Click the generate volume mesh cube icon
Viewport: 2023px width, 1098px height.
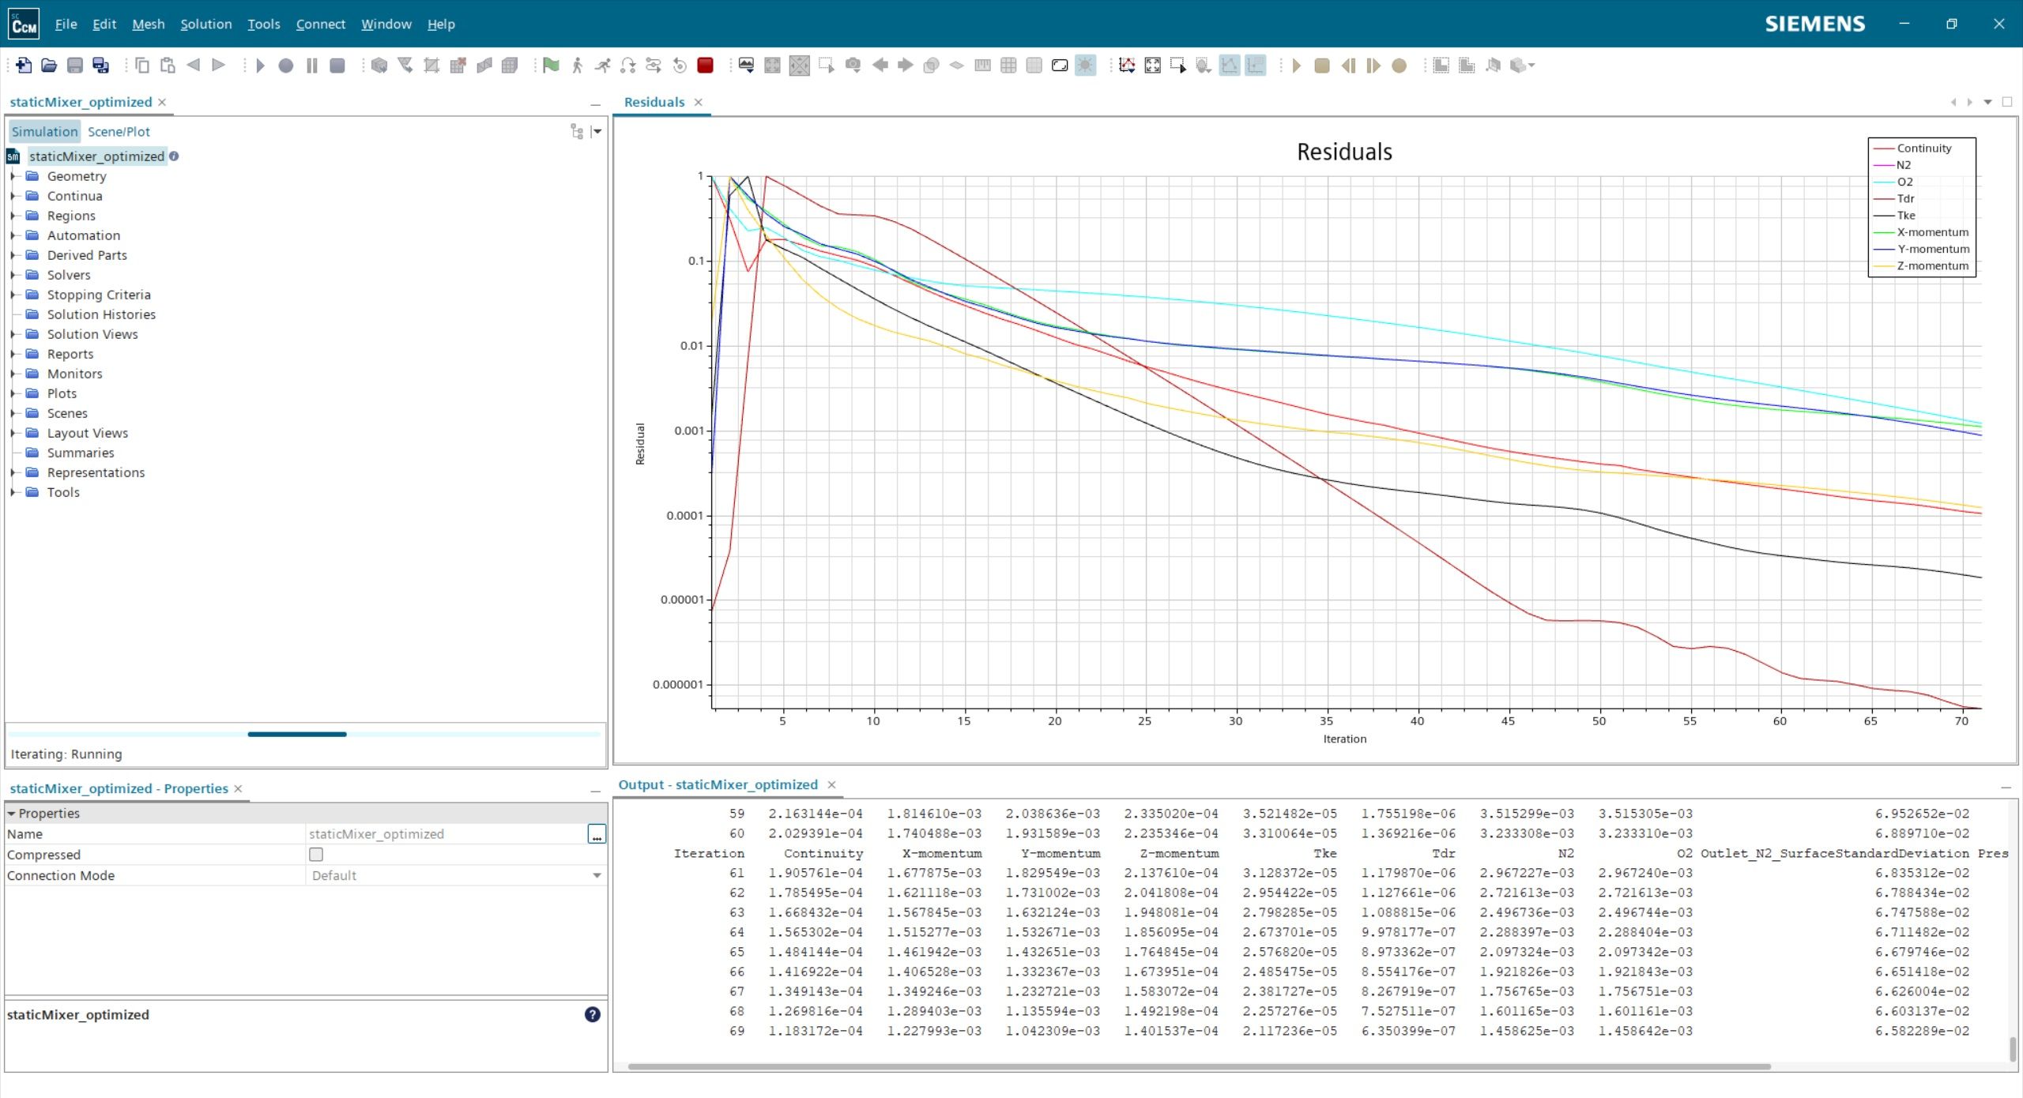pyautogui.click(x=510, y=66)
